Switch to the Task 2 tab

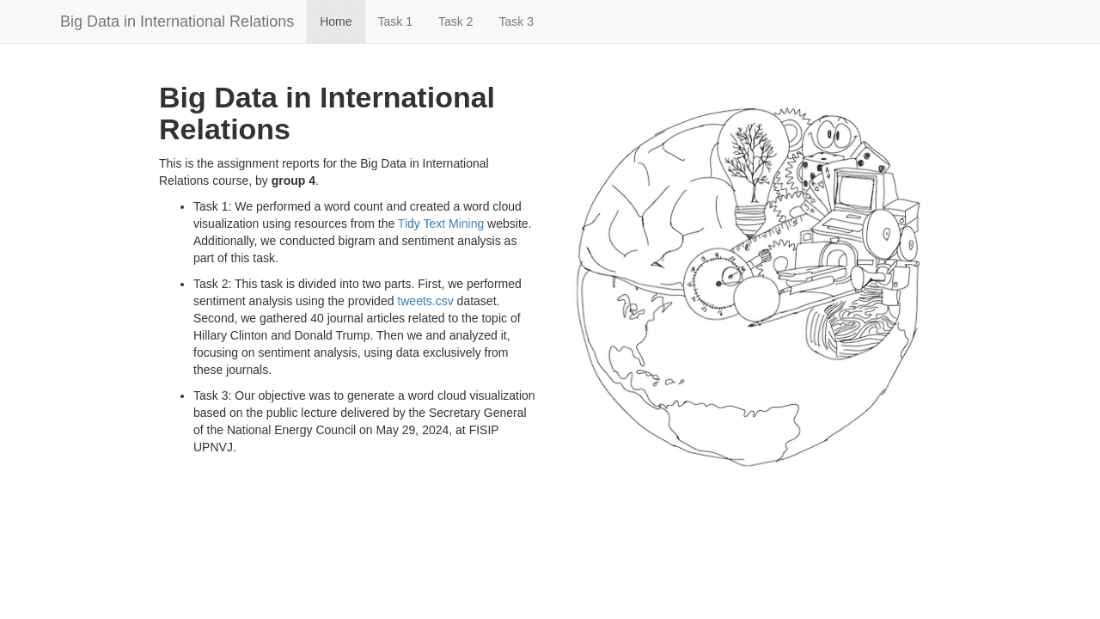click(x=455, y=21)
